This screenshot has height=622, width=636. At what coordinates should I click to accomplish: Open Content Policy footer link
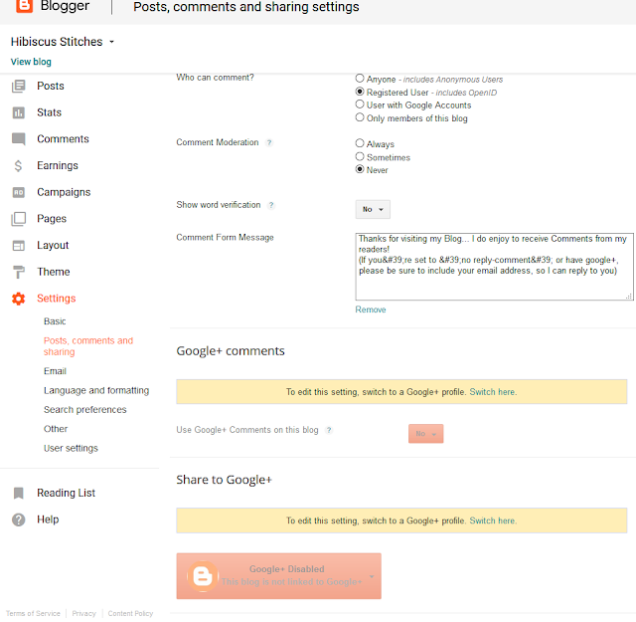(x=130, y=613)
